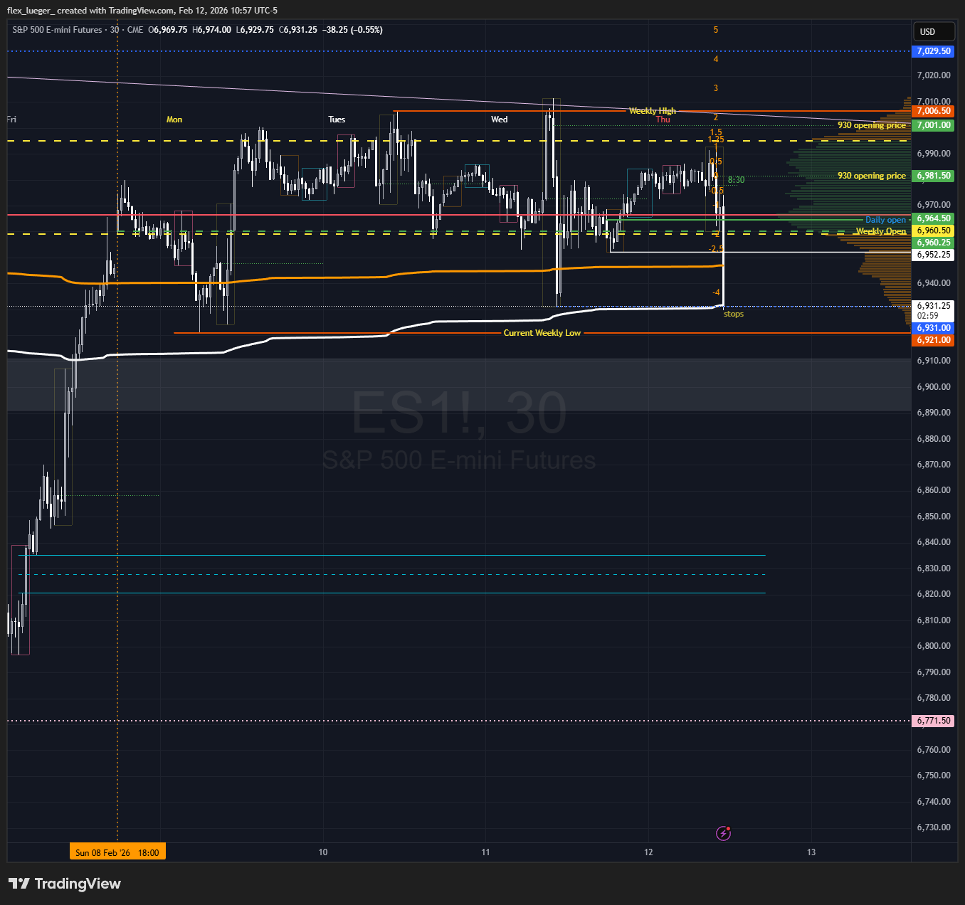The height and width of the screenshot is (905, 965).
Task: Click the orange 7,006.50 price label
Action: pyautogui.click(x=933, y=111)
